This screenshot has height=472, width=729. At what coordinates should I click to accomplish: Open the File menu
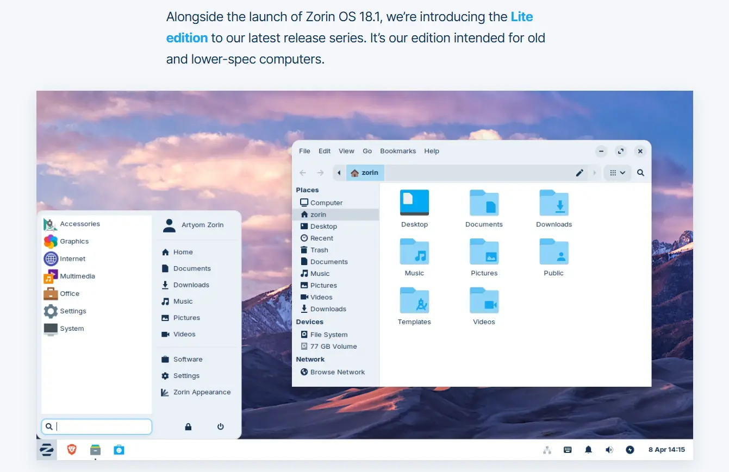(304, 151)
